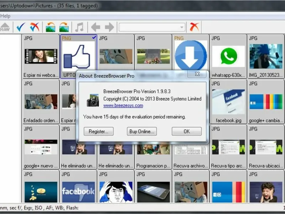Click the google+ nuevo ... file name label

point(41,166)
